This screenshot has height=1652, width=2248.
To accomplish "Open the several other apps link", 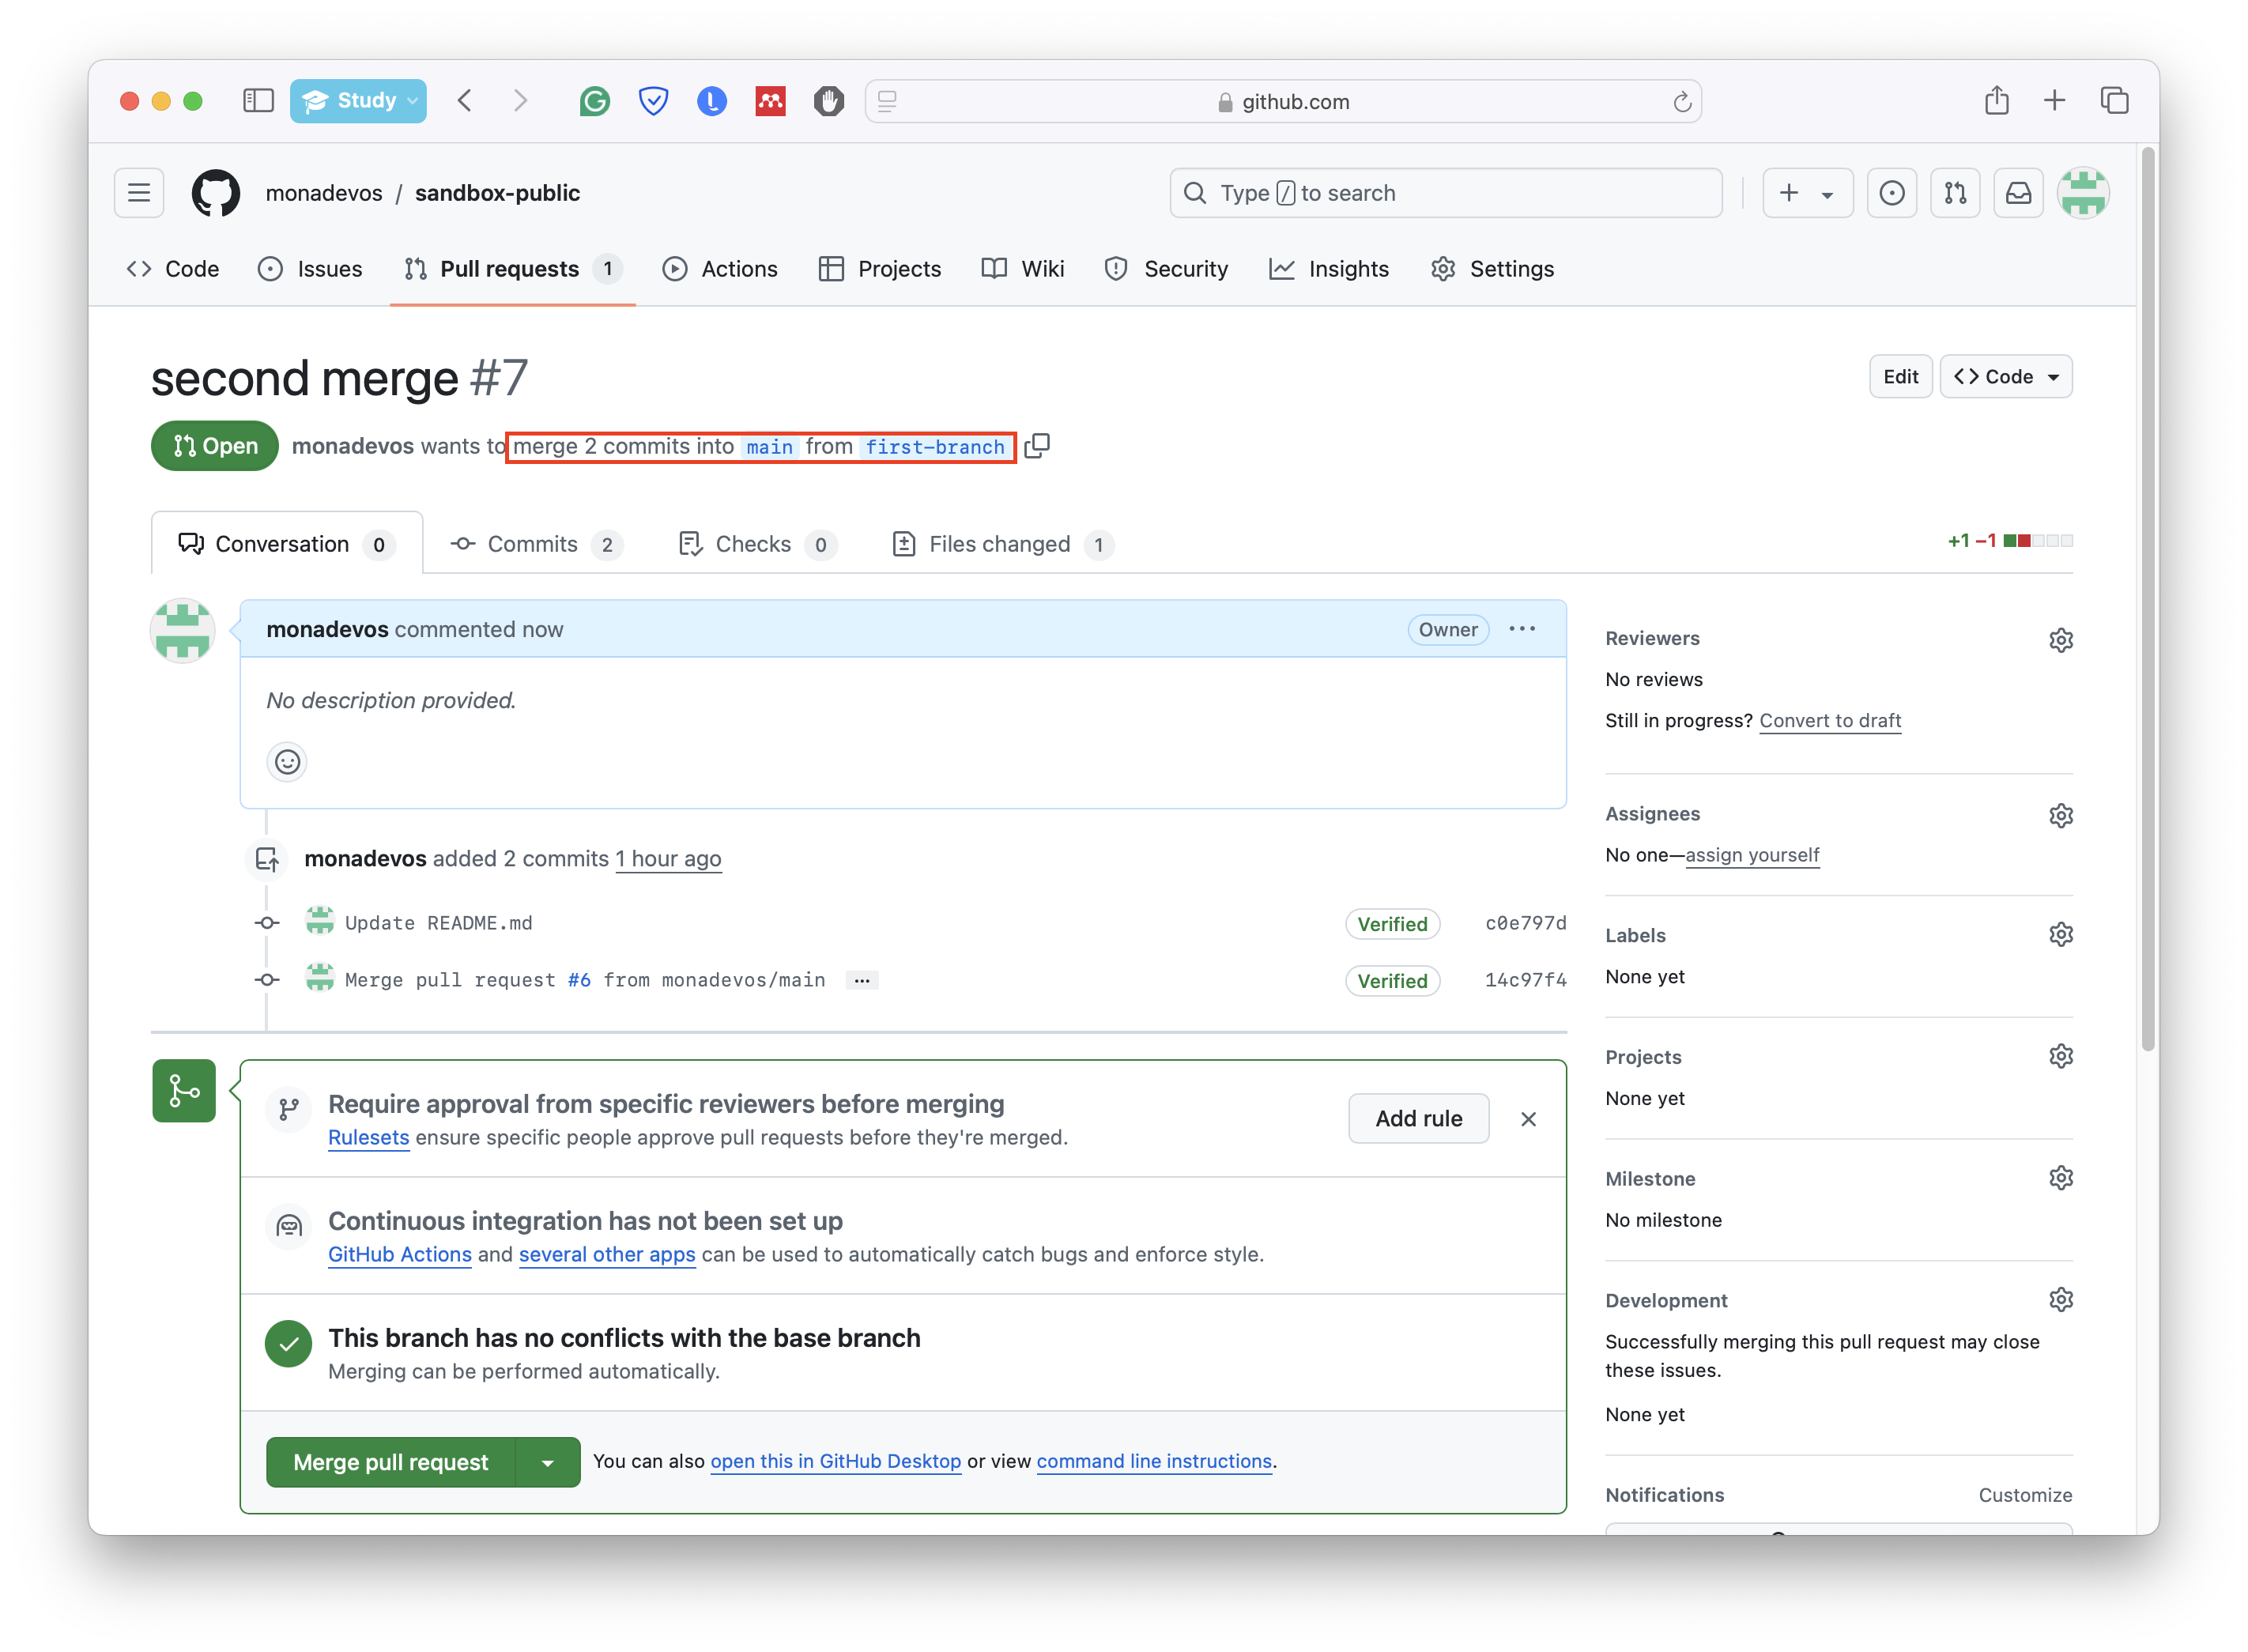I will click(607, 1255).
